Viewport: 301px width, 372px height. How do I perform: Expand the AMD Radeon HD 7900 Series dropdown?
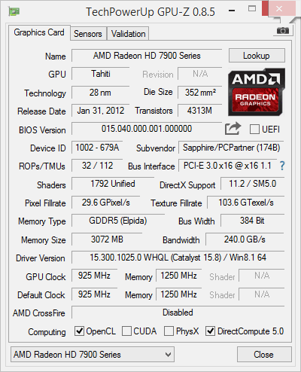(93, 355)
